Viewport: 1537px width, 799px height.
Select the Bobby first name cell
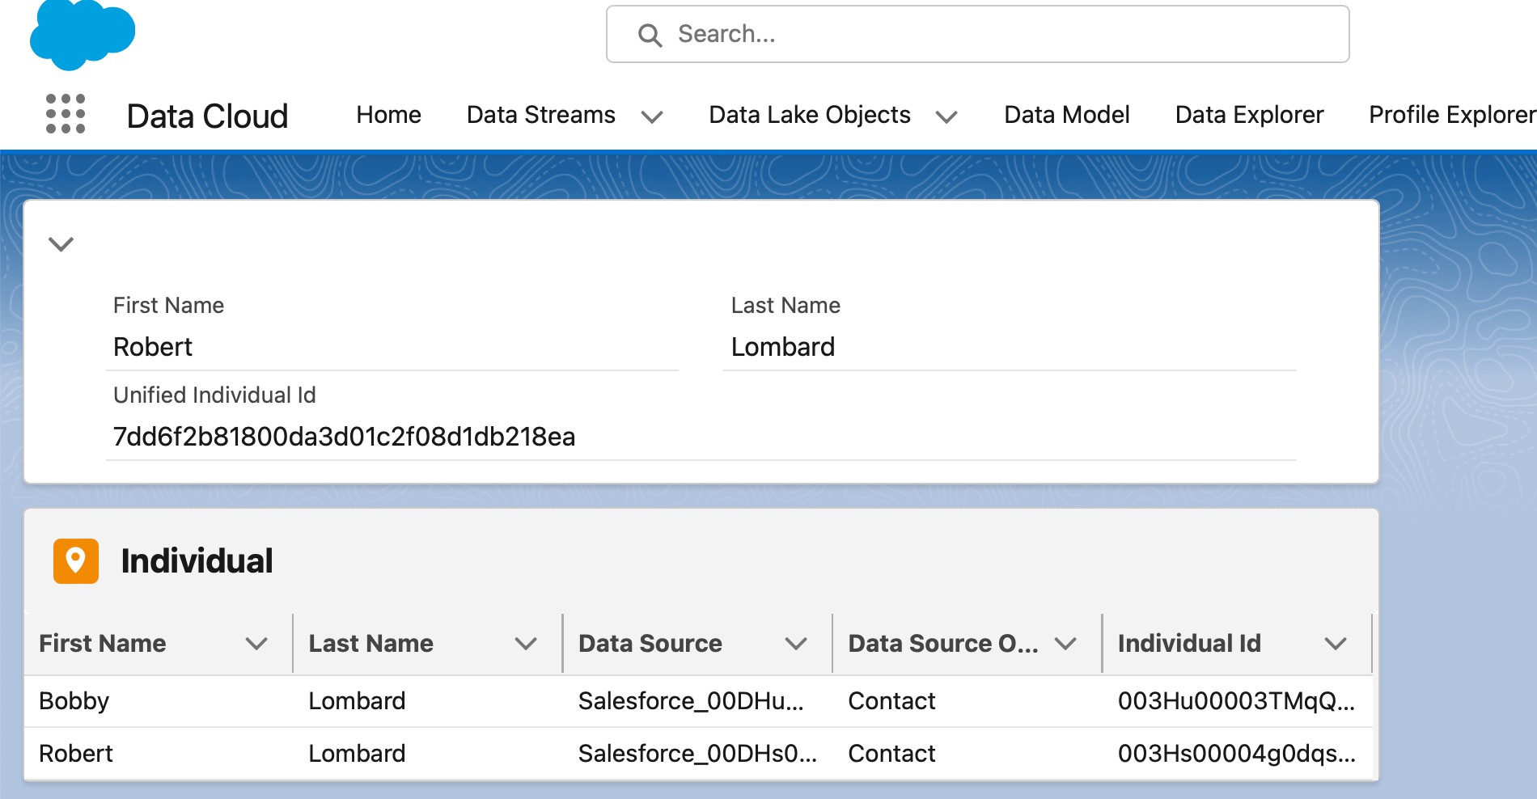point(74,701)
